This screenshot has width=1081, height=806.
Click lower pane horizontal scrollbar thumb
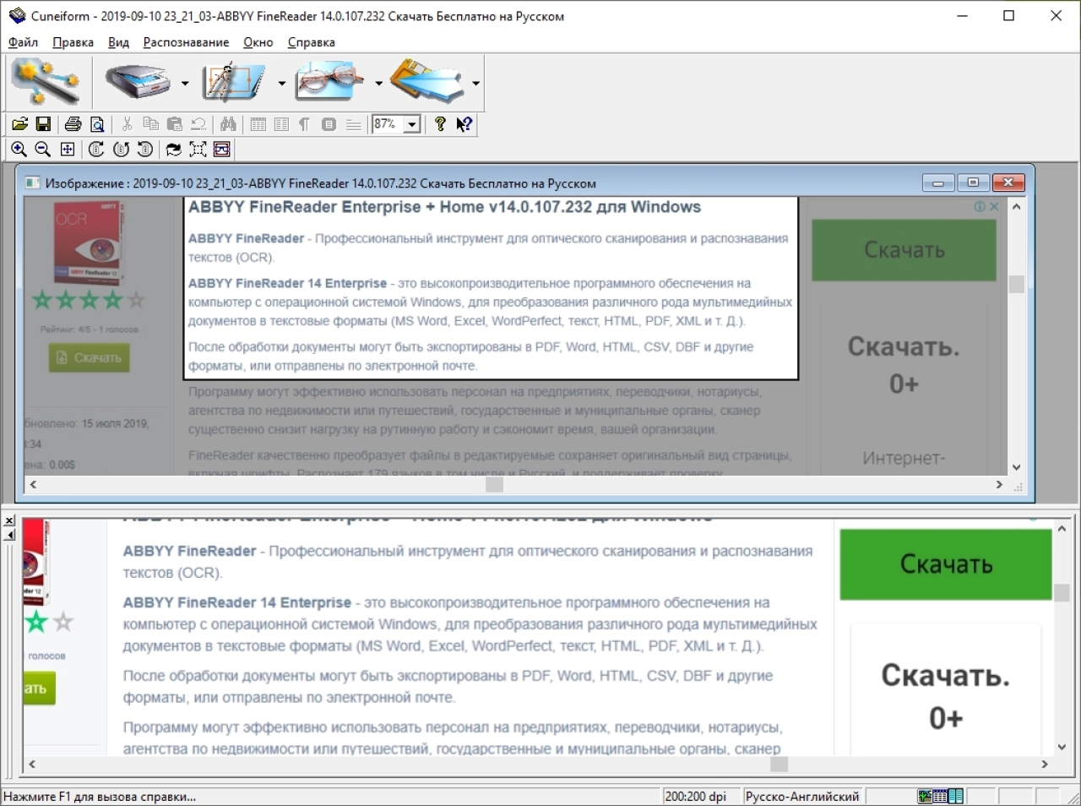pyautogui.click(x=780, y=764)
